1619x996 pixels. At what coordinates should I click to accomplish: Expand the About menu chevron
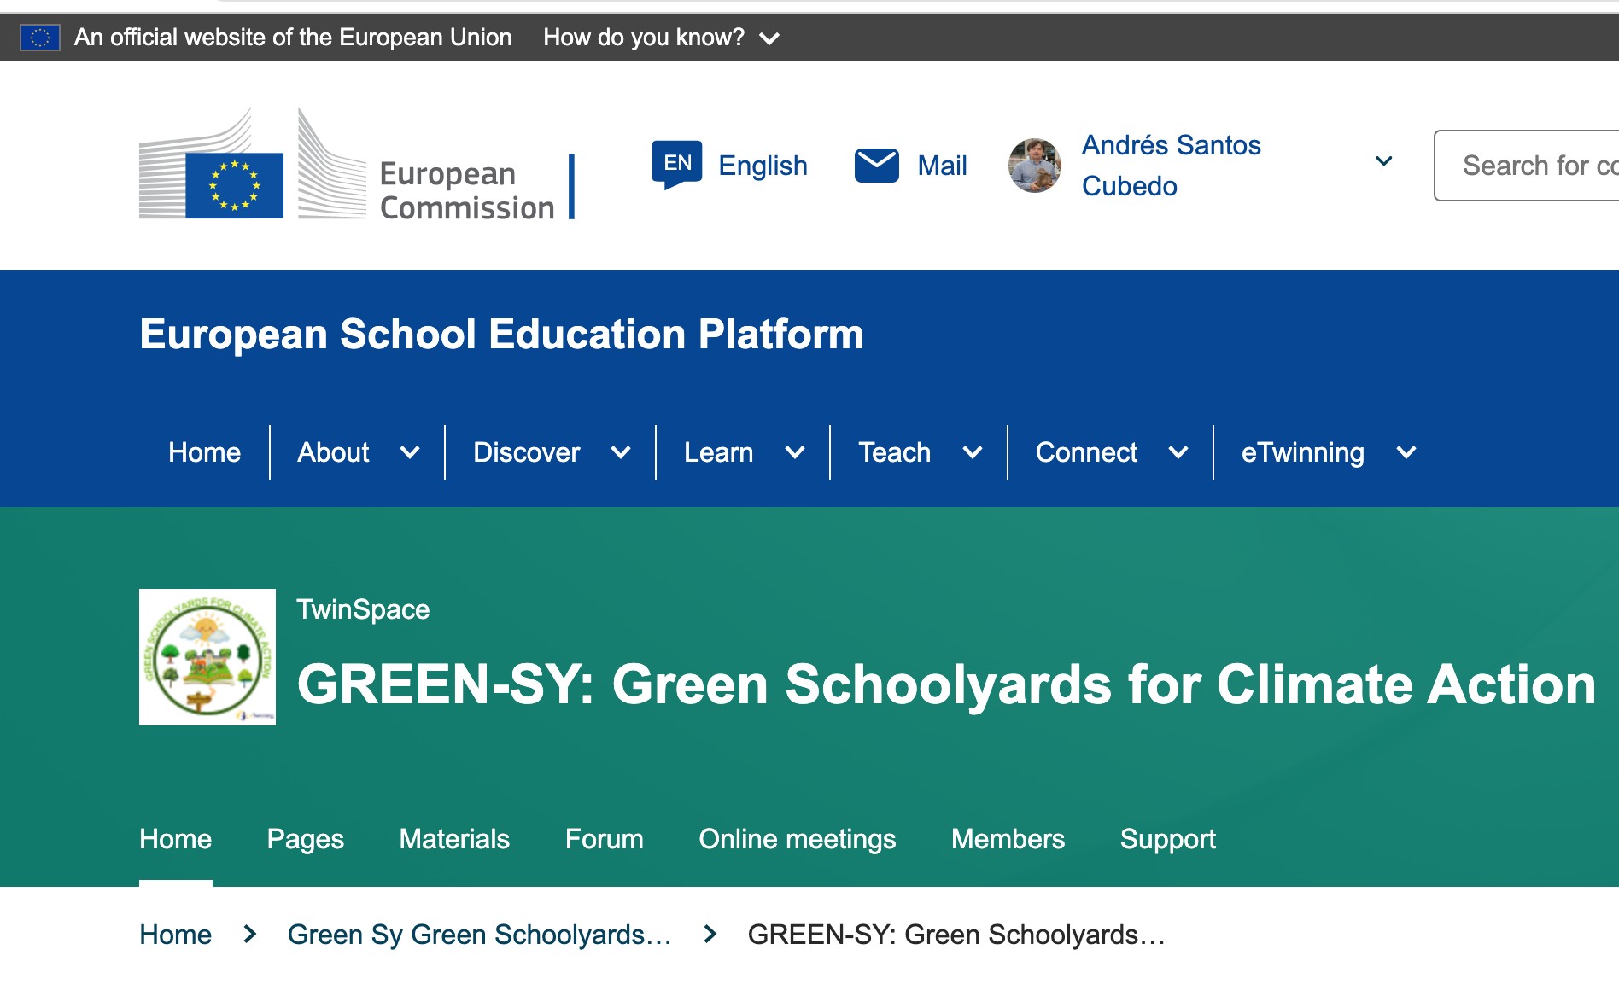(410, 452)
